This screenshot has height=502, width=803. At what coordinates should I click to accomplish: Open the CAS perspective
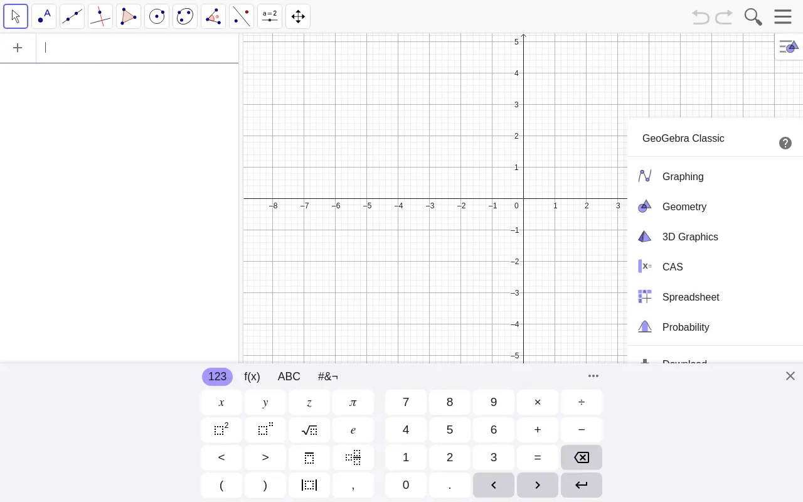(715, 267)
